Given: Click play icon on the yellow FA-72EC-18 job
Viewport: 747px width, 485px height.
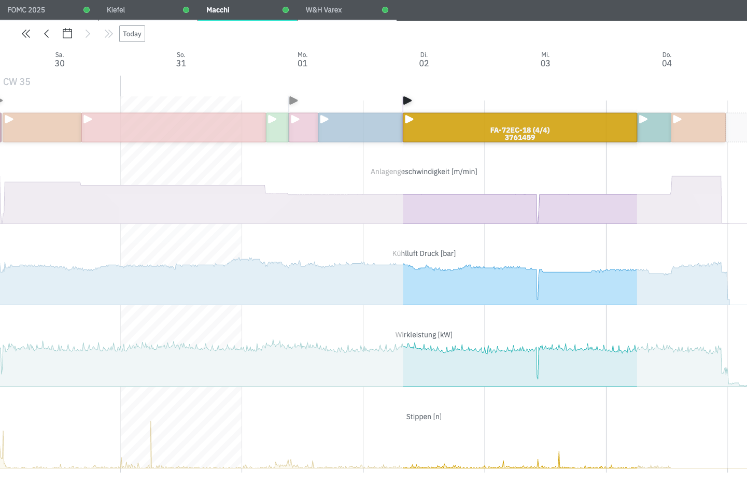Looking at the screenshot, I should point(409,120).
